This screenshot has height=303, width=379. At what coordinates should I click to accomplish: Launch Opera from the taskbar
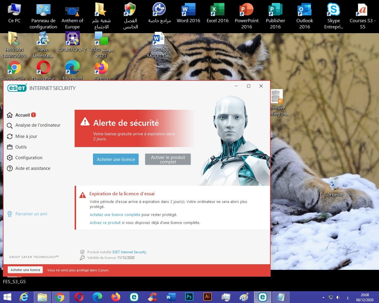[x=79, y=297]
